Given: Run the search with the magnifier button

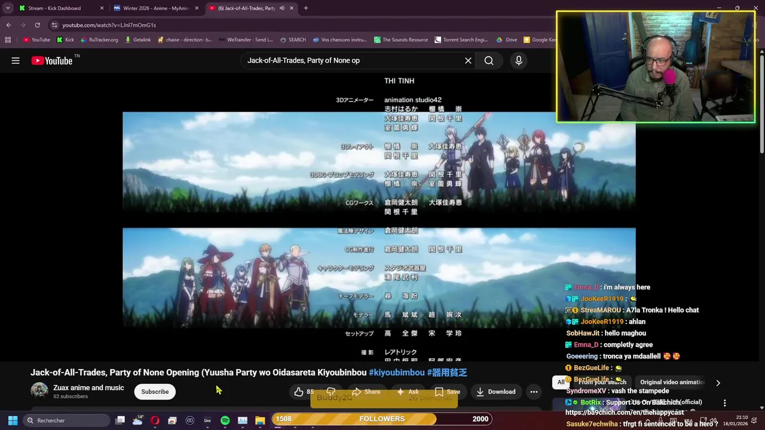Looking at the screenshot, I should 489,60.
